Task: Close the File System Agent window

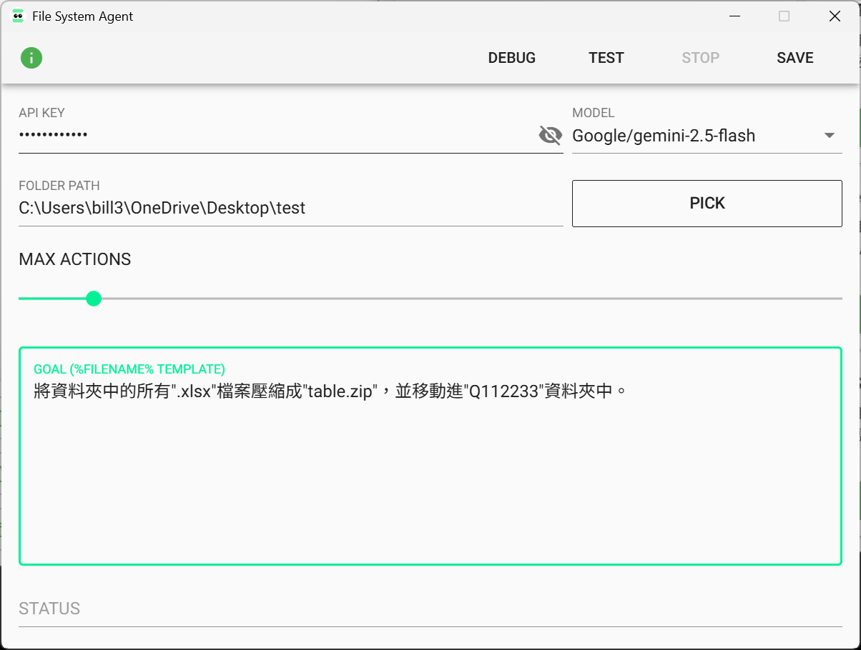Action: click(x=835, y=16)
